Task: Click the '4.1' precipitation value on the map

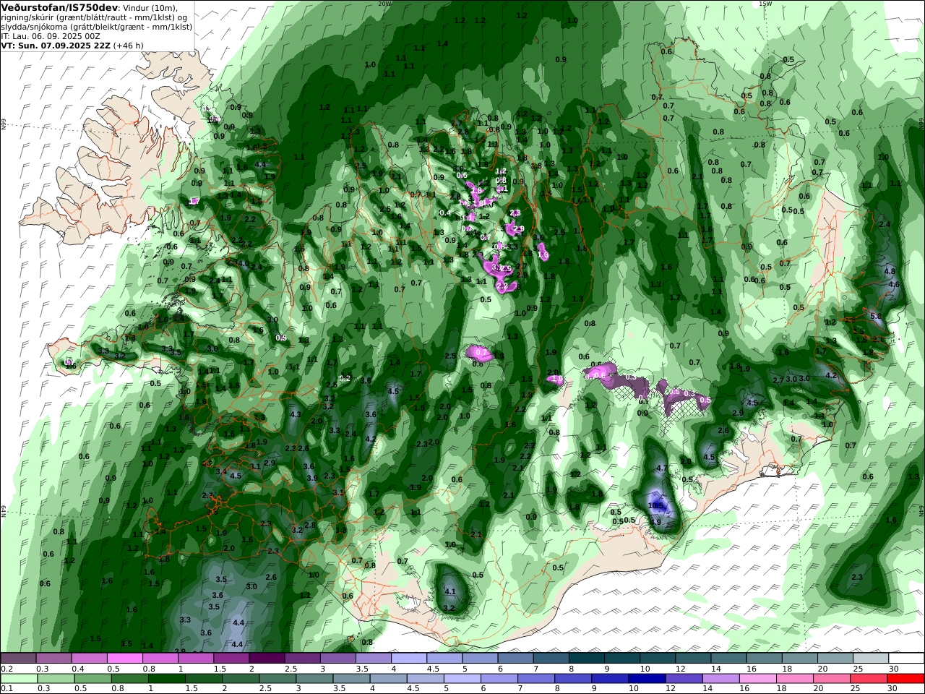Action: [x=449, y=591]
